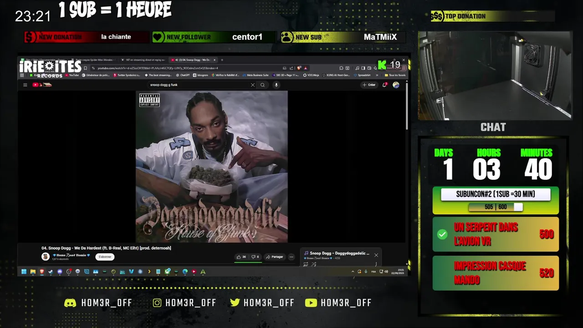This screenshot has width=583, height=328.
Task: Open the 'ChatGPT' bookmark
Action: click(x=182, y=75)
